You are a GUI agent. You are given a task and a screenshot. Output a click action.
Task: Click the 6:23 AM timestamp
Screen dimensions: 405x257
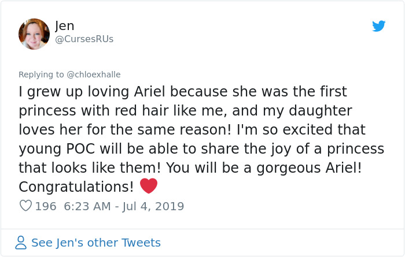87,206
